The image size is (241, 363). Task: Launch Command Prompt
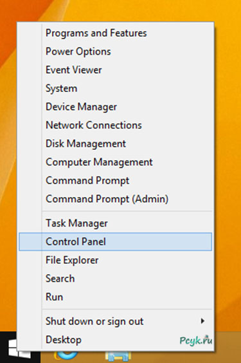point(87,181)
